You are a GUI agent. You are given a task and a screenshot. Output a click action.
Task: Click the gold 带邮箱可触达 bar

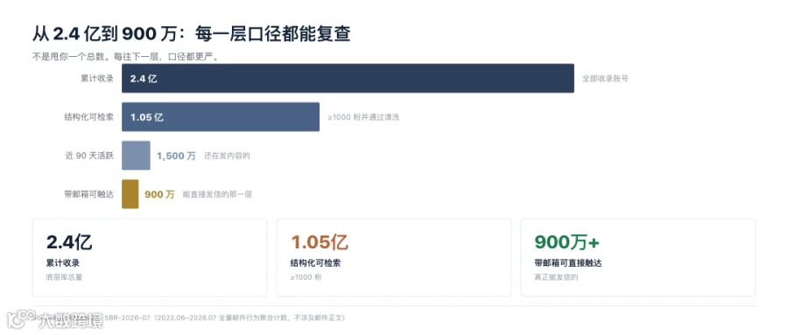click(x=130, y=194)
